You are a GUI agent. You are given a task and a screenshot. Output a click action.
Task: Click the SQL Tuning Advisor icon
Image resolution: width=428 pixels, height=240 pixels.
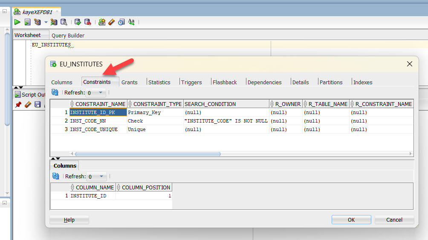64,22
